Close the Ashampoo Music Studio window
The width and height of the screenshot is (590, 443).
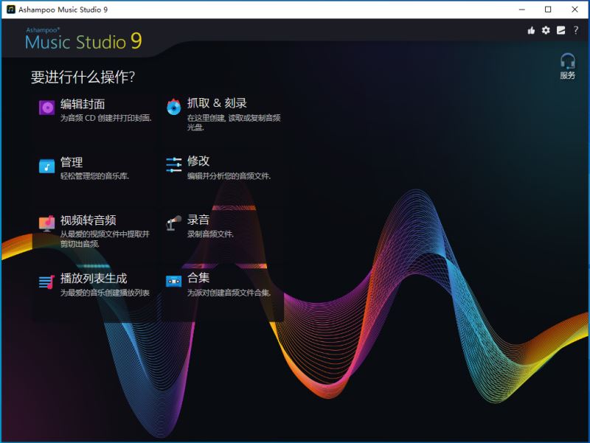click(575, 10)
